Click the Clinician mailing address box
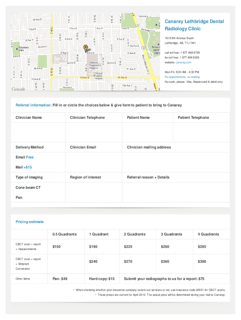The image size is (241, 320). tap(176, 162)
